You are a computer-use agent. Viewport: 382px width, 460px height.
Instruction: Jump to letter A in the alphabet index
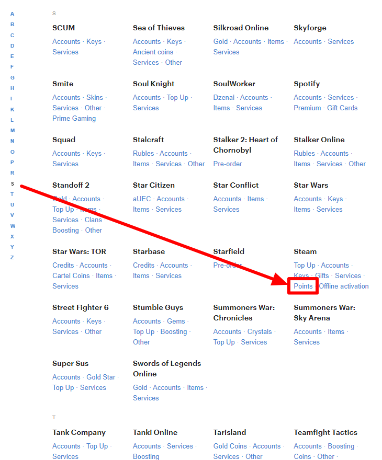12,14
